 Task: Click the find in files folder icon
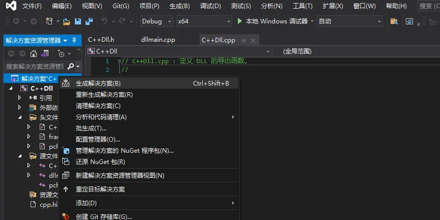click(394, 21)
